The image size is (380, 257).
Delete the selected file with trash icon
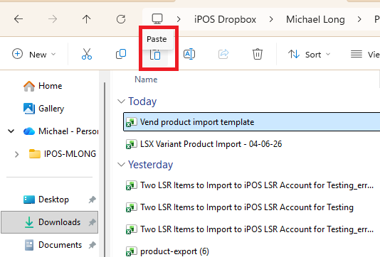click(x=258, y=54)
